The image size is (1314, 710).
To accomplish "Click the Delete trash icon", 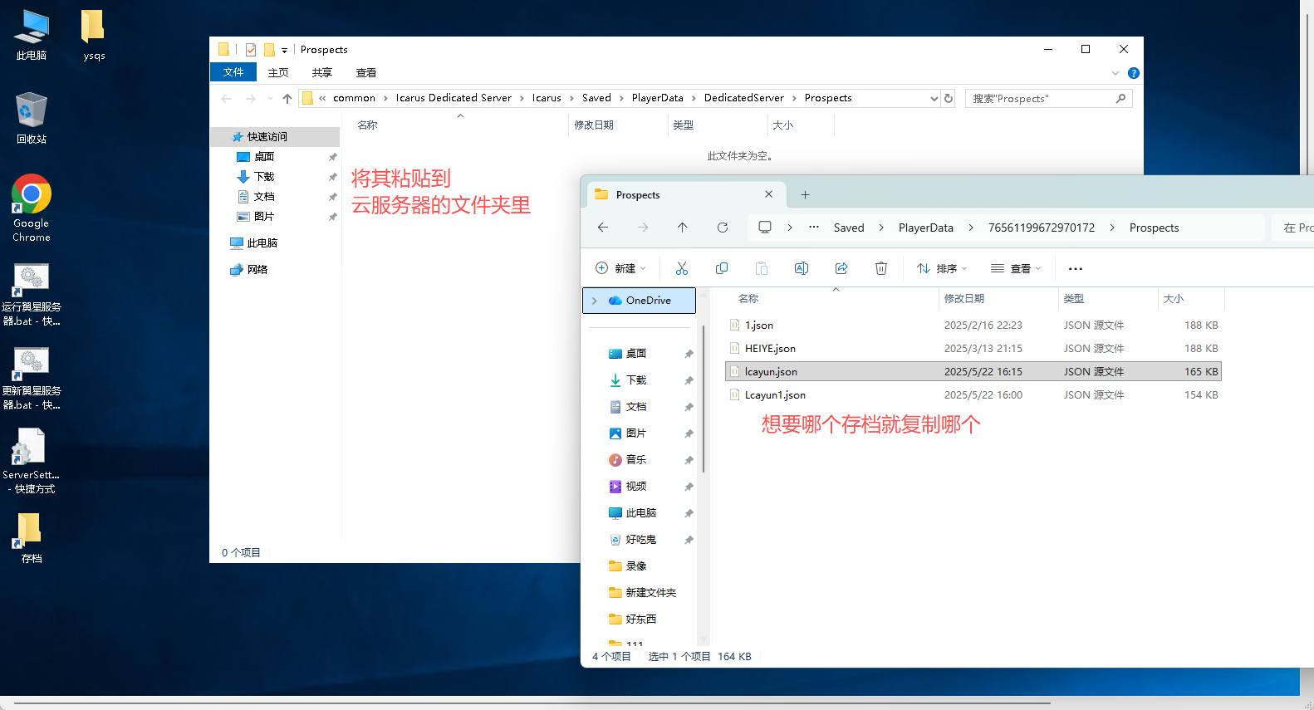I will tap(881, 268).
